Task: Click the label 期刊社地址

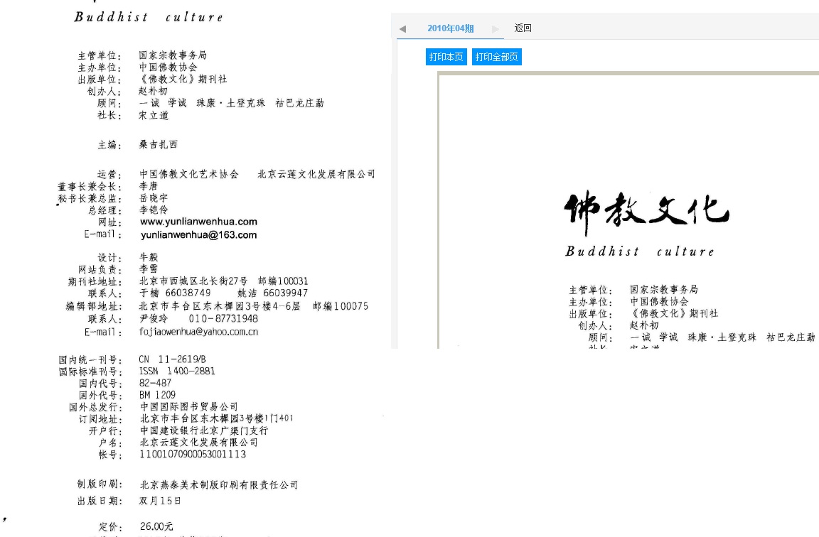Action: [95, 282]
